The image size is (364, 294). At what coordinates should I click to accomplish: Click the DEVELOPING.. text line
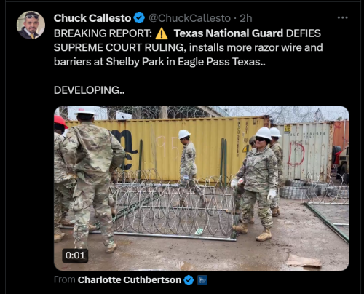(89, 90)
